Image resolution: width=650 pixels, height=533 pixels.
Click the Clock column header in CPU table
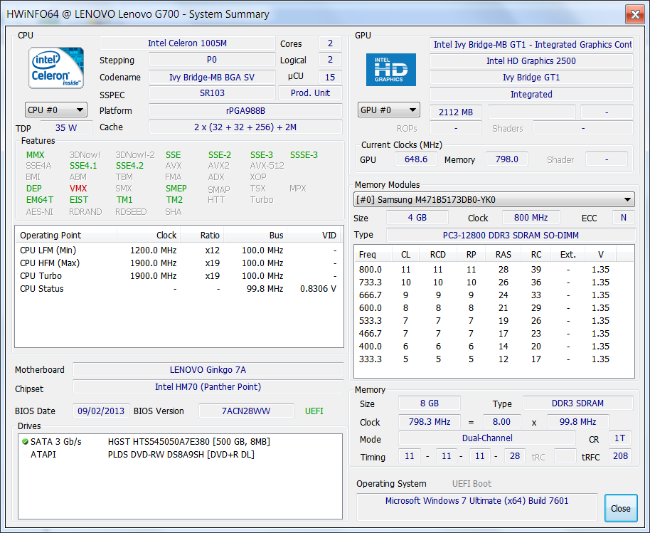click(x=149, y=235)
